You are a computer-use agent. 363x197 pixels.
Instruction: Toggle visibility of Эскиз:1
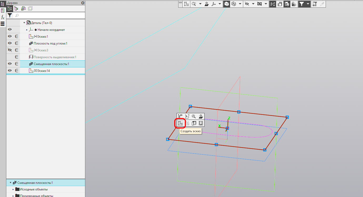click(x=10, y=36)
